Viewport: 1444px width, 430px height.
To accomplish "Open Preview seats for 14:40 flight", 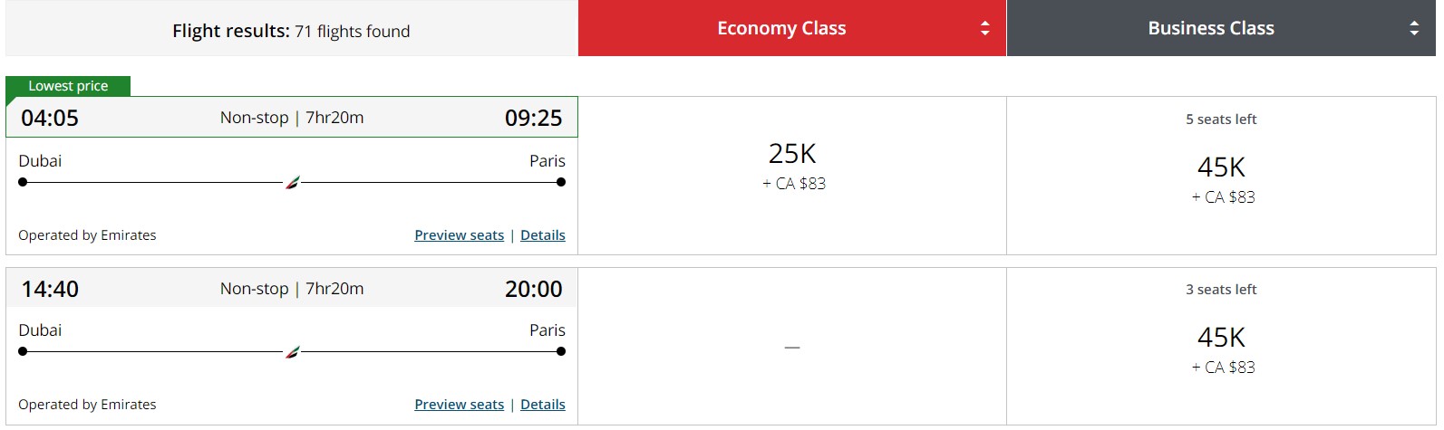I will point(459,405).
